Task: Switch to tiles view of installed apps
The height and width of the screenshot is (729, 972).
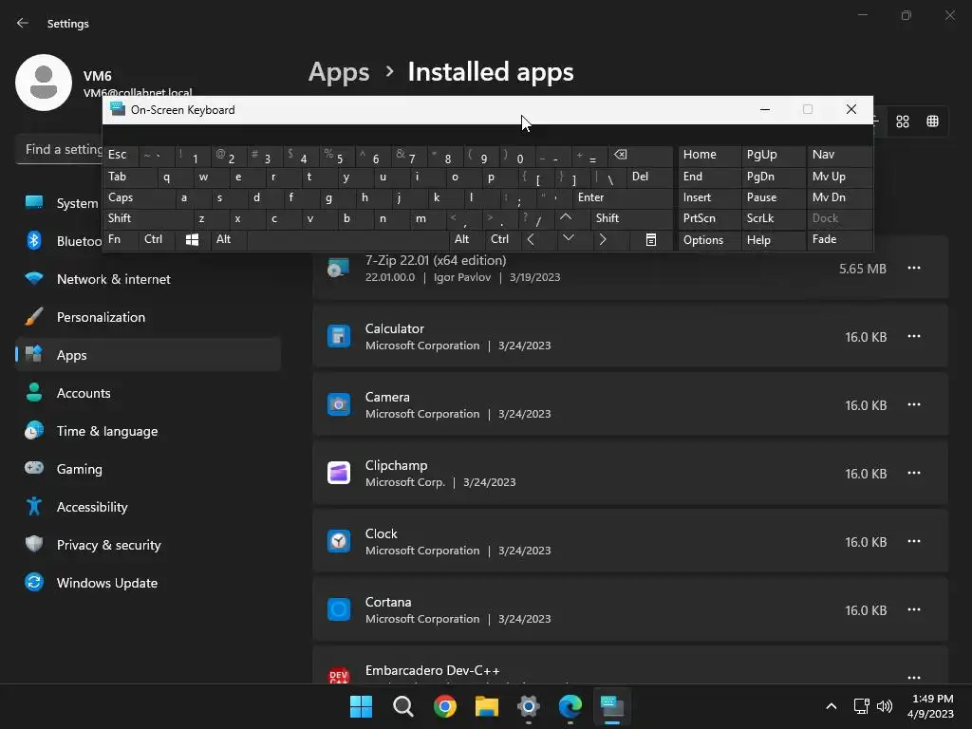Action: tap(932, 121)
